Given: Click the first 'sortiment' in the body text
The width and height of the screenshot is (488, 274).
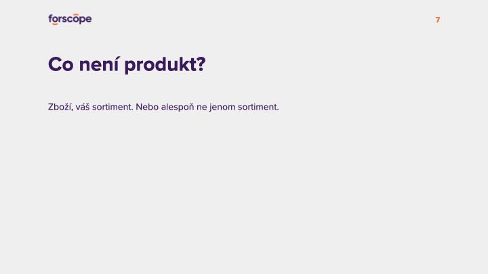Looking at the screenshot, I should click(113, 107).
